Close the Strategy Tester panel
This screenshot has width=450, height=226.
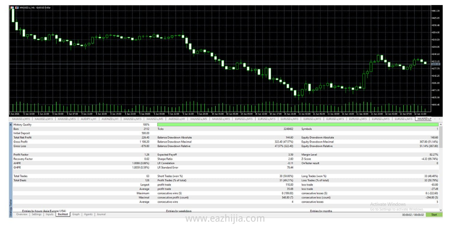tap(11, 125)
